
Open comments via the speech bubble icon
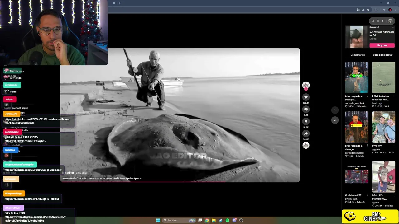pos(306,109)
